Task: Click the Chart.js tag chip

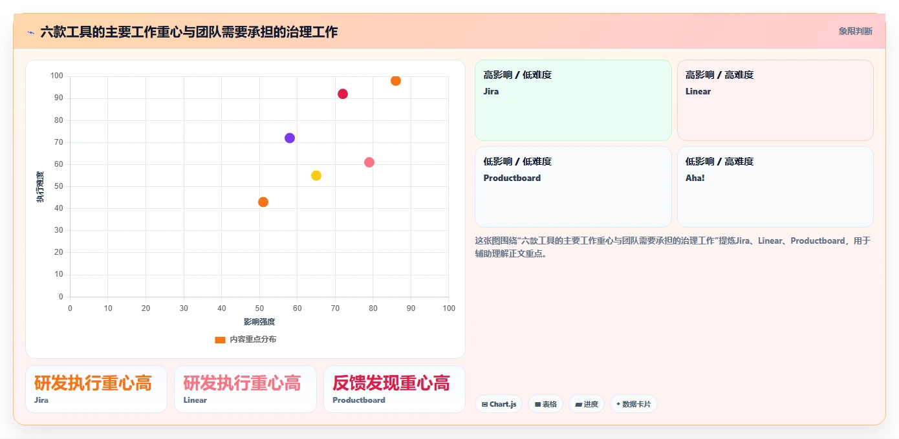Action: [x=499, y=404]
